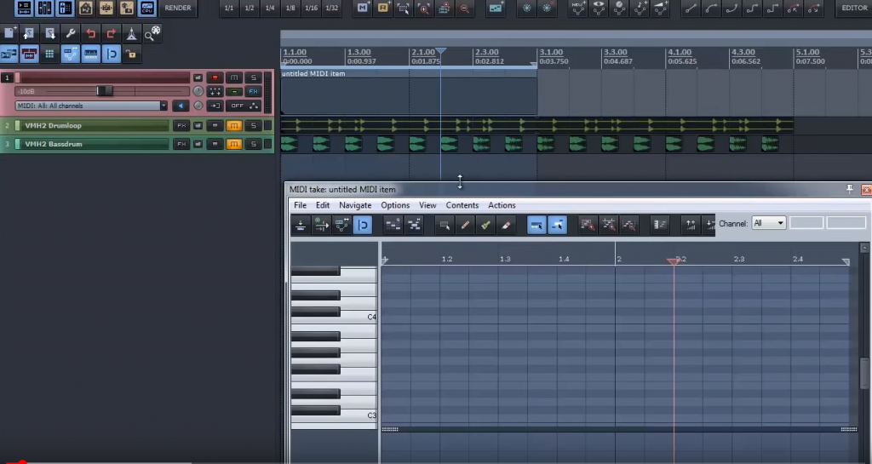Click the zoom-in magnifier icon in top toolbar
This screenshot has width=872, height=464.
point(424,8)
